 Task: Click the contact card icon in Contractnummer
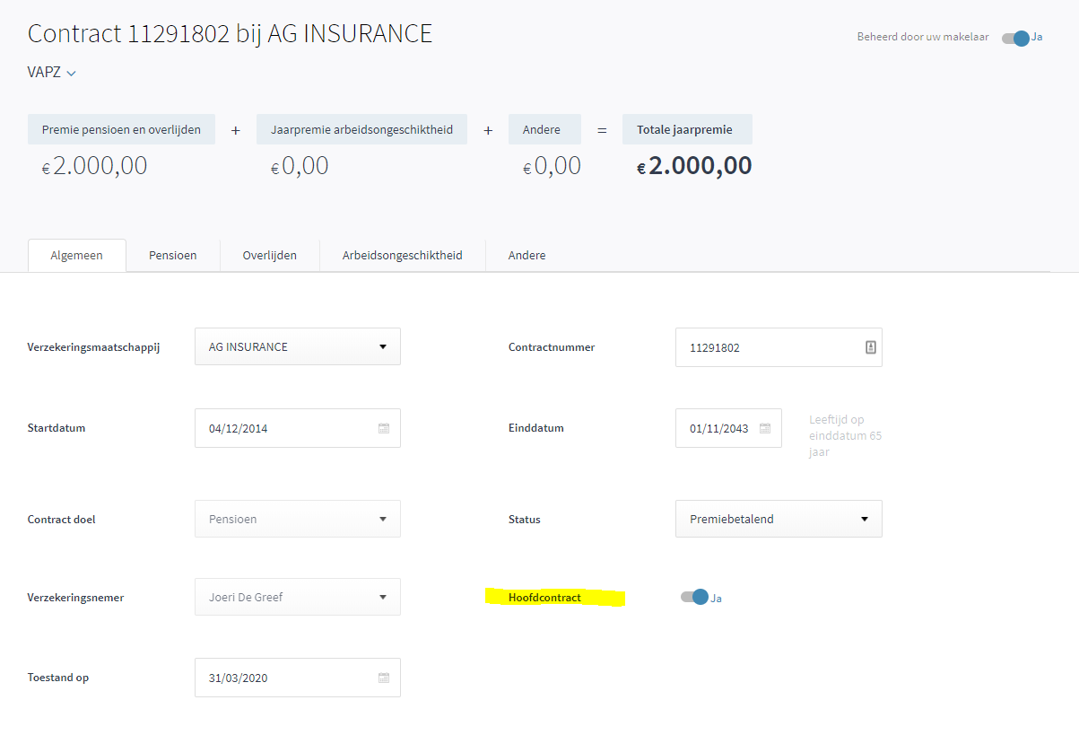pos(870,347)
